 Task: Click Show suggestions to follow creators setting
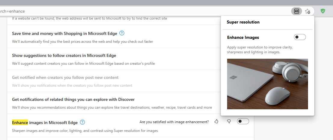click(64, 55)
